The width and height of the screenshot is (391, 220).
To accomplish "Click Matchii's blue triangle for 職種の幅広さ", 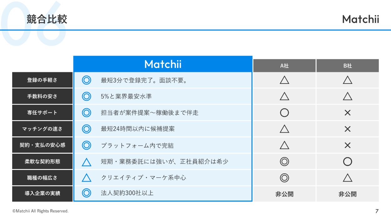I will tap(86, 178).
